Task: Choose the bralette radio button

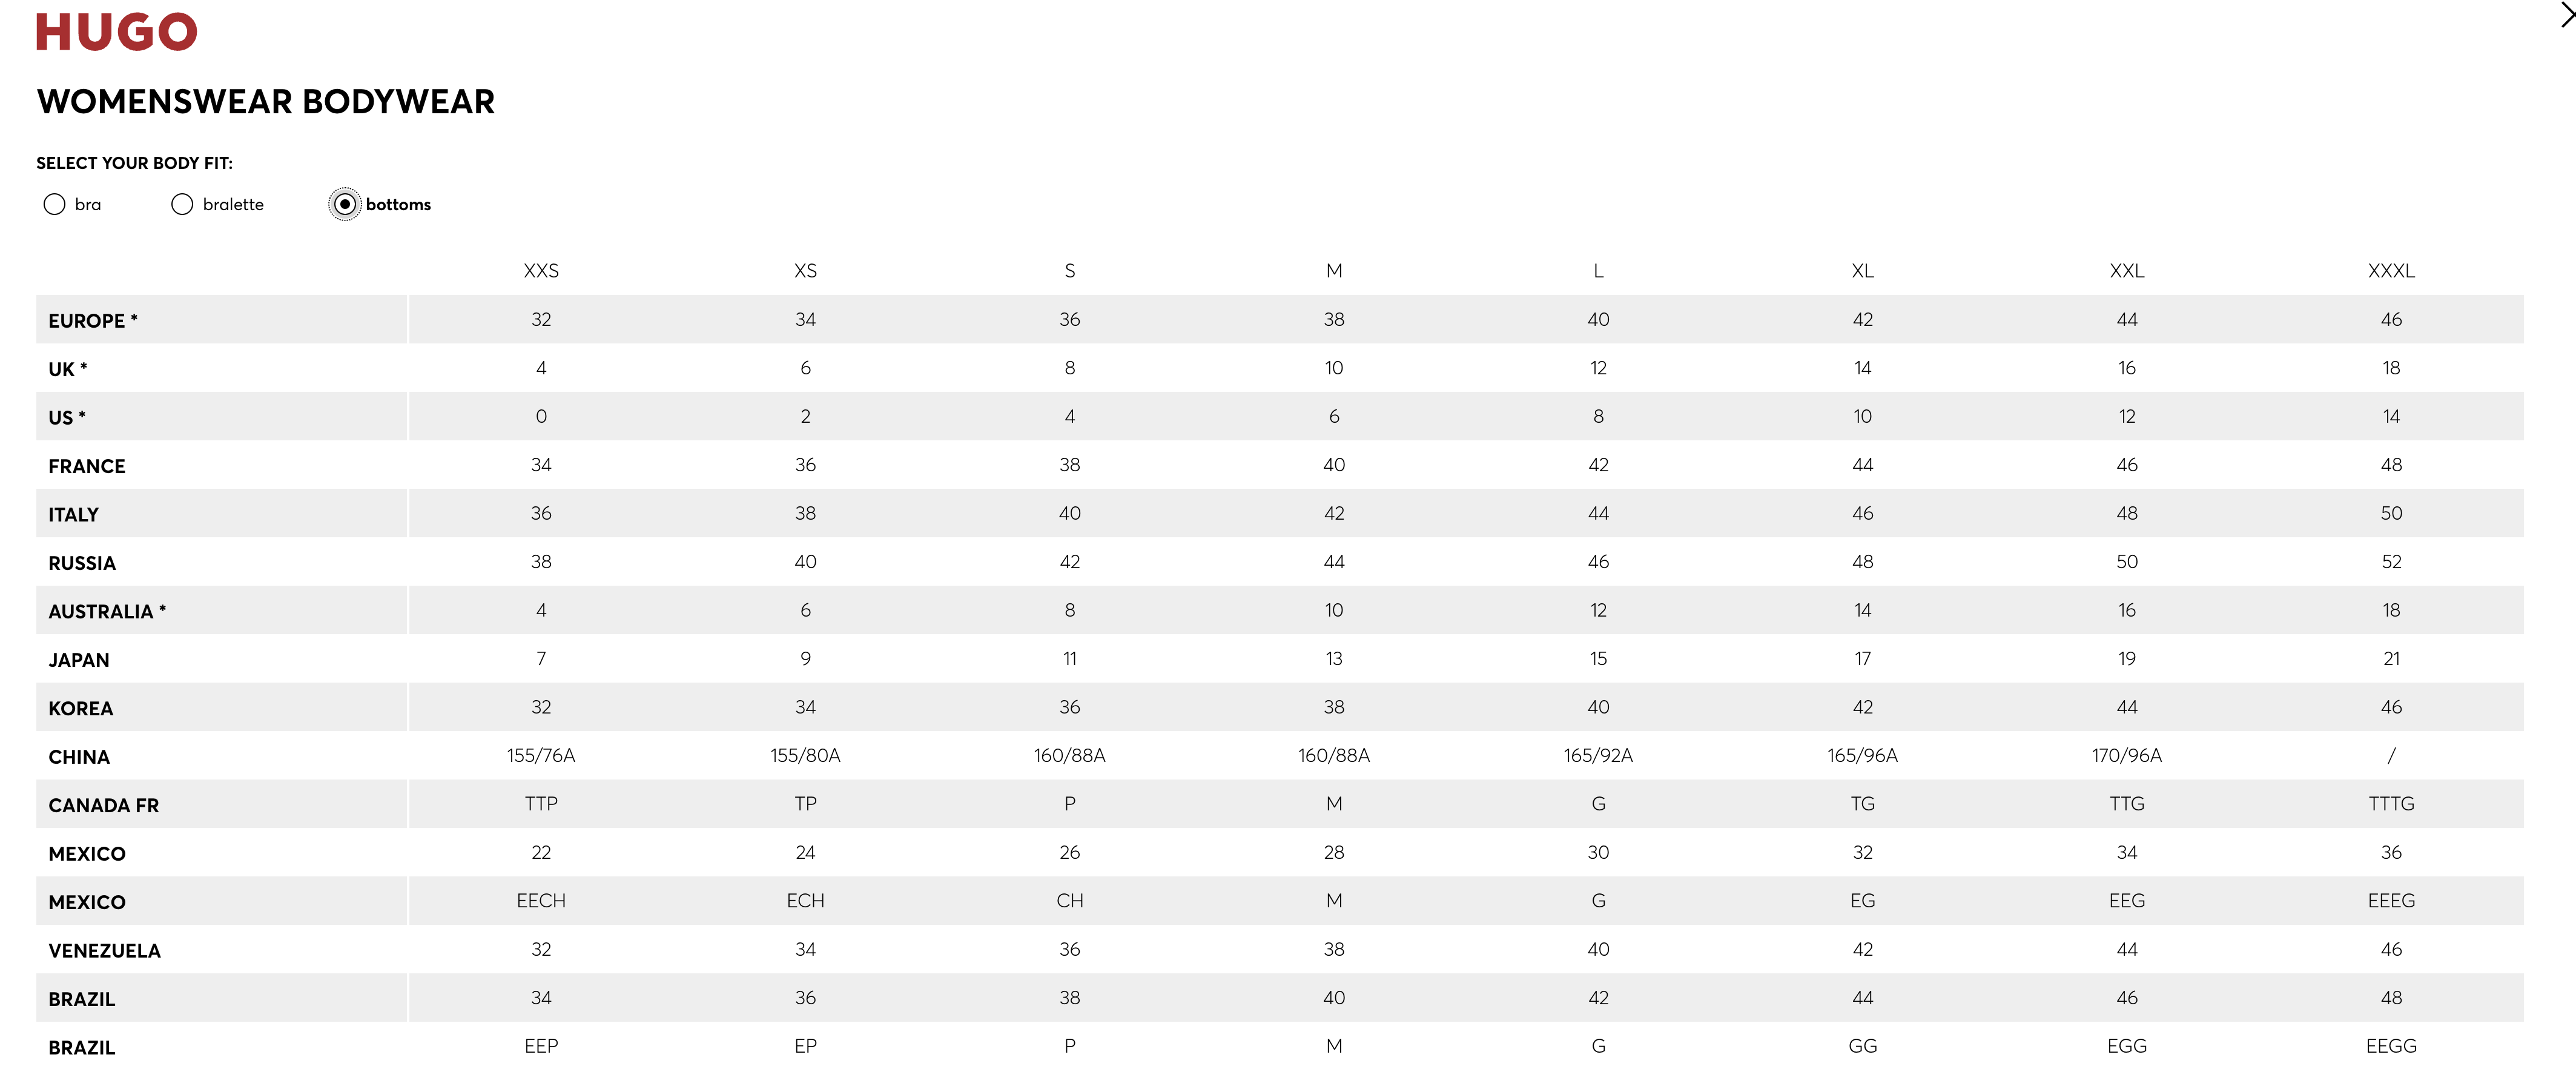Action: coord(182,204)
